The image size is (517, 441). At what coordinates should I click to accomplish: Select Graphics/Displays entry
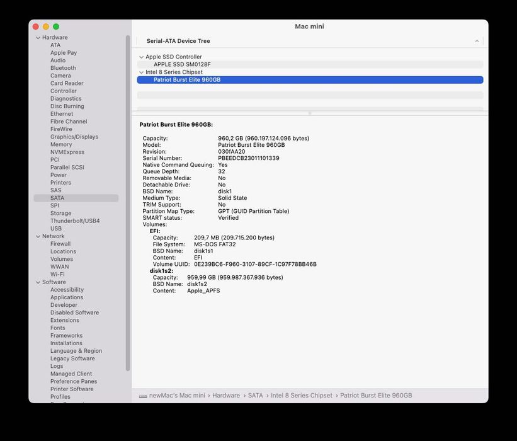(74, 137)
